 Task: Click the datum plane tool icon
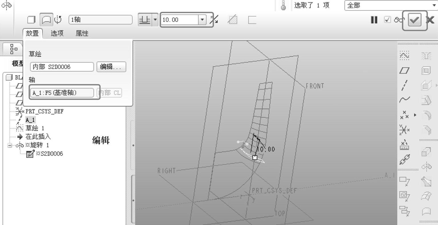tap(404, 70)
